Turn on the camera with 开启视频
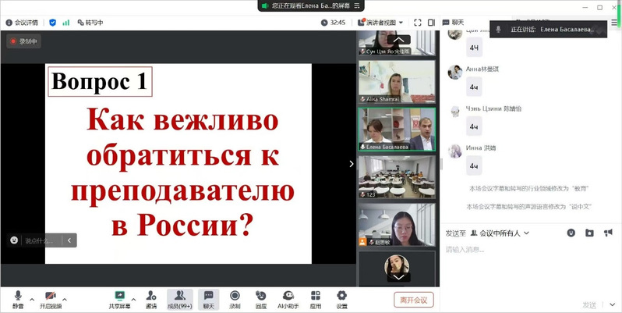 51,297
